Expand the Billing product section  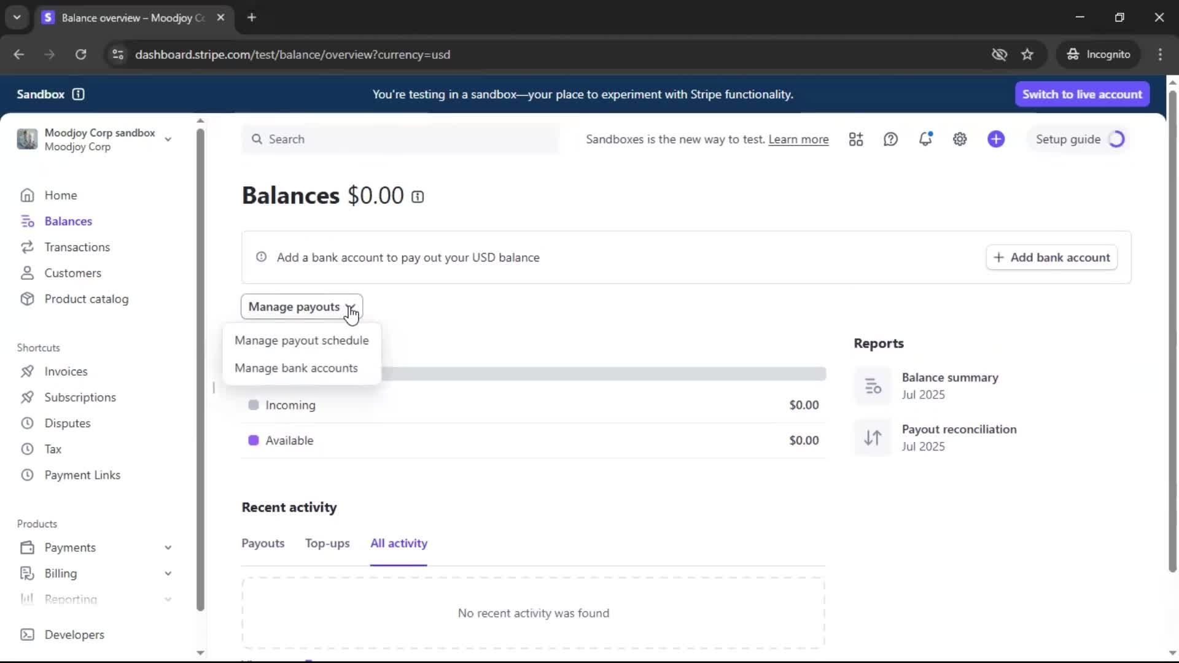tap(168, 573)
